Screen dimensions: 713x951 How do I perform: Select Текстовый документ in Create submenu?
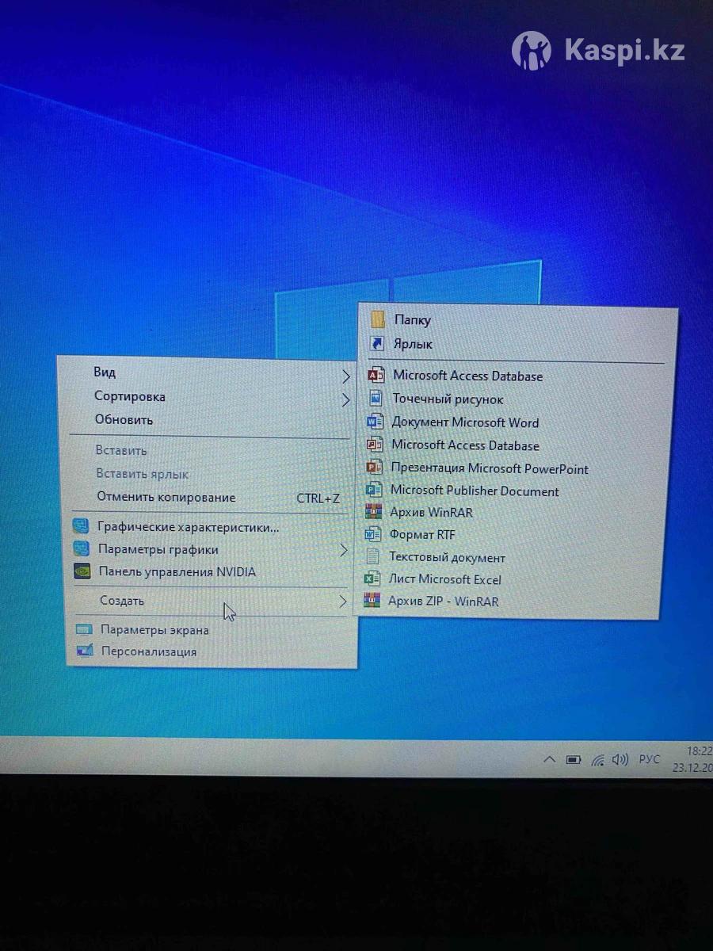click(x=447, y=557)
